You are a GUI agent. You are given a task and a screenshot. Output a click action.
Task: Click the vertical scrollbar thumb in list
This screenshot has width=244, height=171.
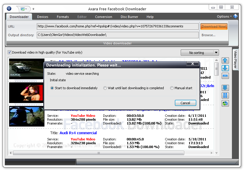[x=216, y=69]
